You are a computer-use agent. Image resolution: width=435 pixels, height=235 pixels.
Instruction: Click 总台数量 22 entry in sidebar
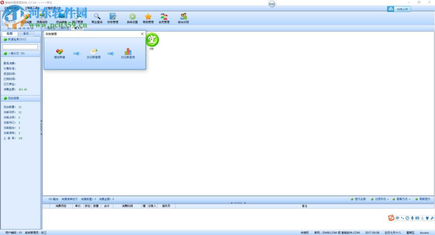13,107
